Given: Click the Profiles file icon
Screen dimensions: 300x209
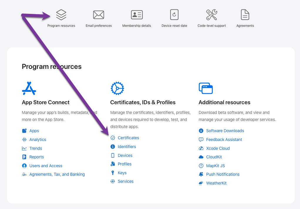Looking at the screenshot, I should click(113, 164).
